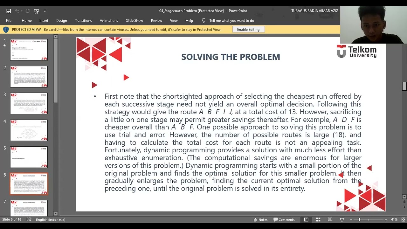Select the Design ribbon tab
This screenshot has height=229, width=407.
click(x=62, y=21)
